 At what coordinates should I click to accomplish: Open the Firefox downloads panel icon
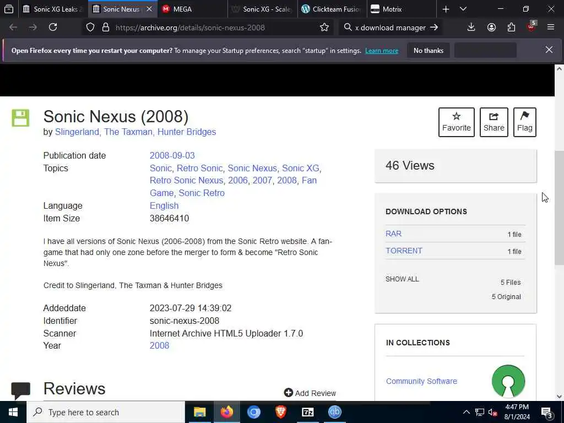(x=471, y=27)
